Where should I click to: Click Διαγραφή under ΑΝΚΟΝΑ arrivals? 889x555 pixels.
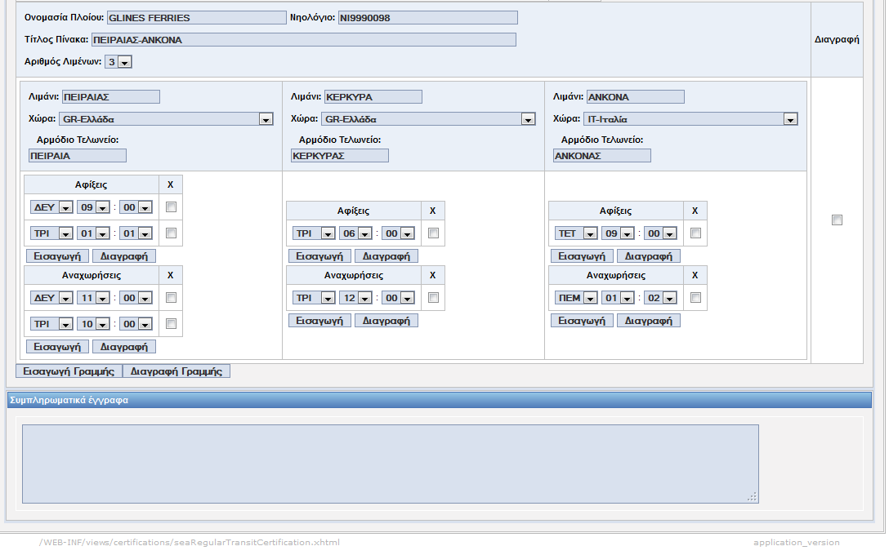click(x=649, y=256)
